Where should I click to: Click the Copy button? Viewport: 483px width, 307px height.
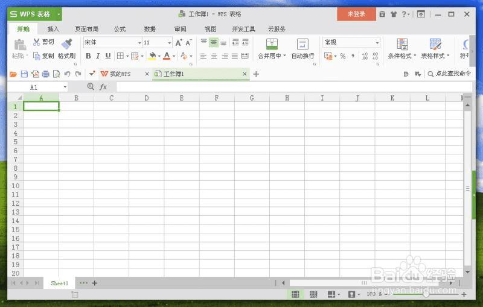(x=43, y=55)
